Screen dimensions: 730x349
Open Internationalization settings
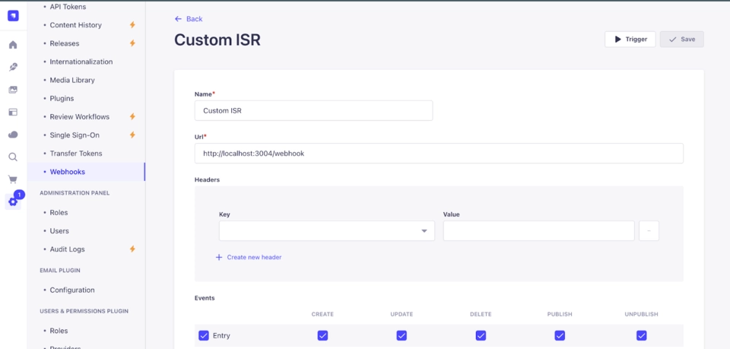[x=81, y=62]
